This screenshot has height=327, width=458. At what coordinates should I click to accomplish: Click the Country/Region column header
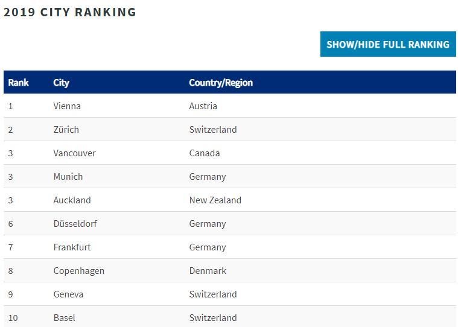pos(220,83)
